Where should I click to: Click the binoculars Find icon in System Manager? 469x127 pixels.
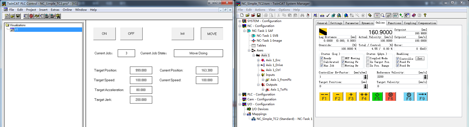(x=302, y=15)
